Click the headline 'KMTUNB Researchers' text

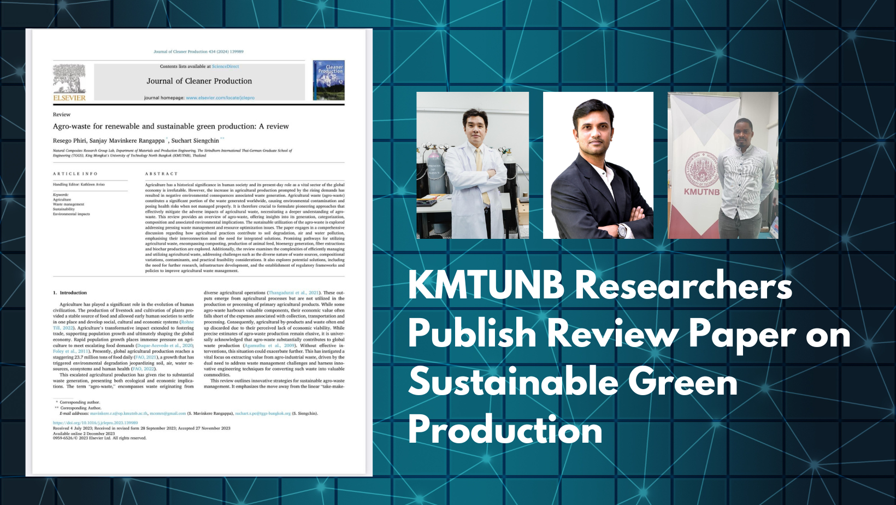tap(600, 285)
